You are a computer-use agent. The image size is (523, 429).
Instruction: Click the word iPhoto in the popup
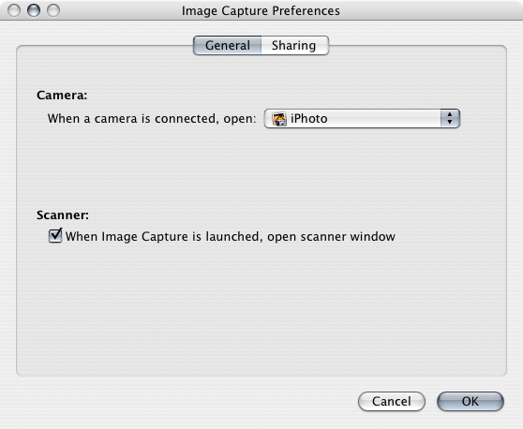tap(309, 119)
